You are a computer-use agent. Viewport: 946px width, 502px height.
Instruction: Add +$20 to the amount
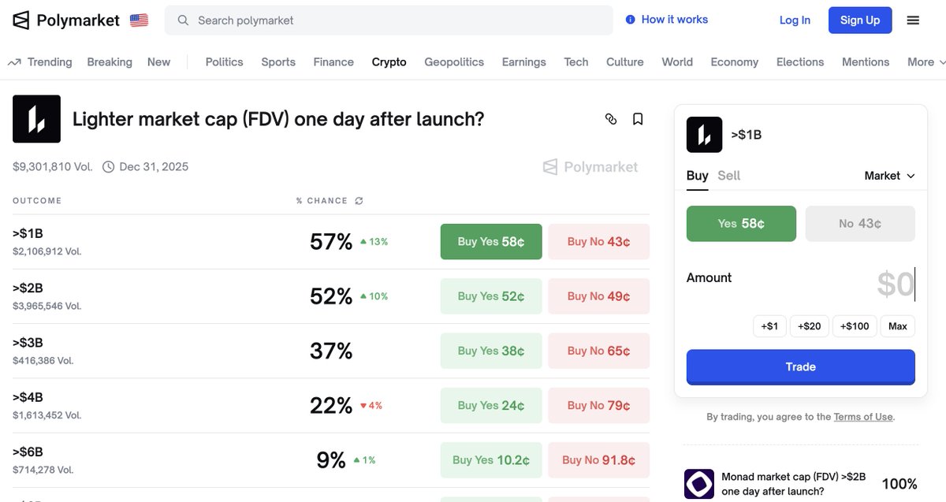click(x=810, y=326)
